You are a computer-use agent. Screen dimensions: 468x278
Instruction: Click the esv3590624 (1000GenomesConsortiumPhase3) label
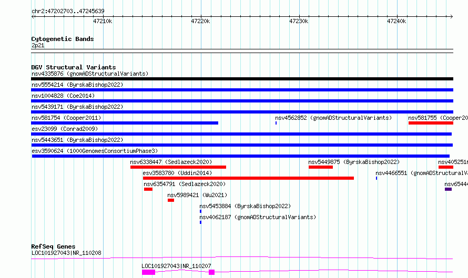coord(95,151)
